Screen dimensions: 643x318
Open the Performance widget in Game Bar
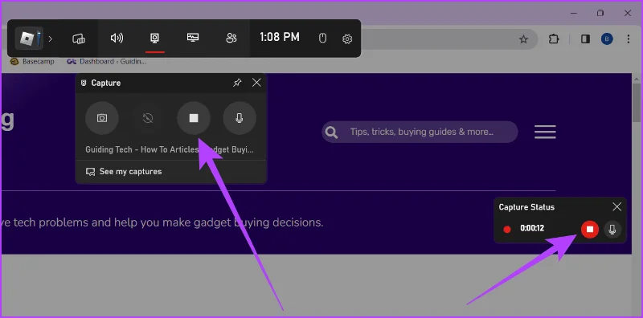click(193, 38)
